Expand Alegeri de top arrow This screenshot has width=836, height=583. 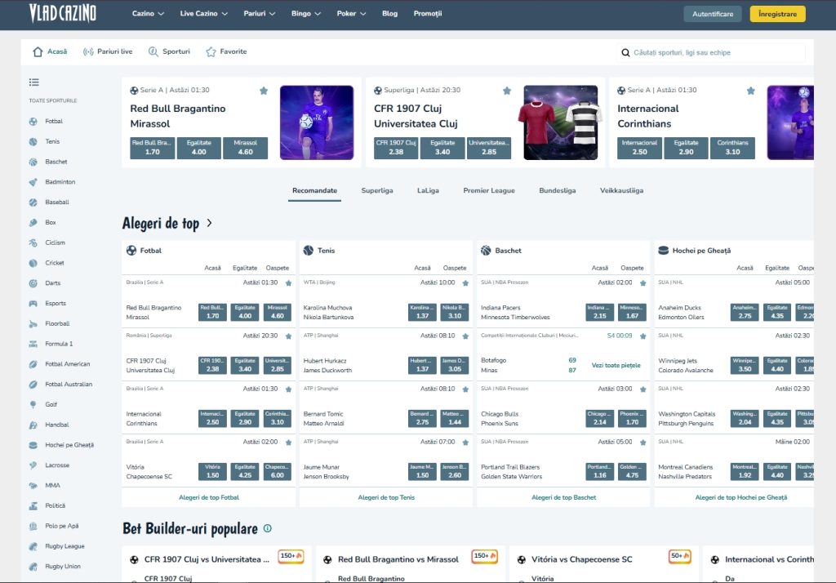(x=210, y=223)
